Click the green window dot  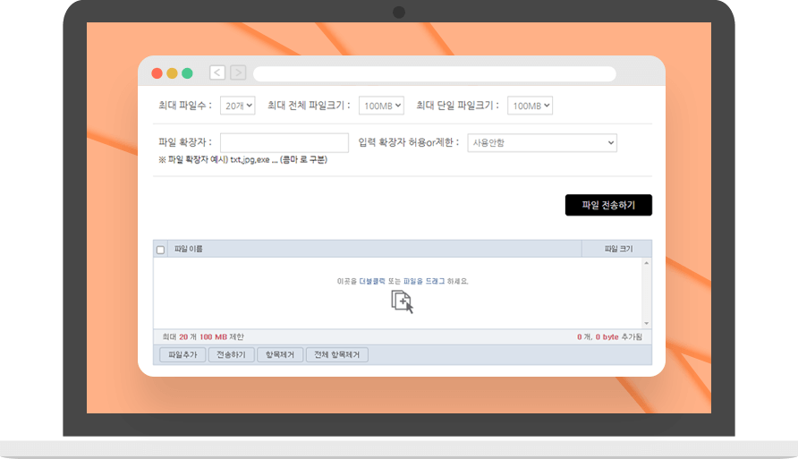pyautogui.click(x=187, y=73)
